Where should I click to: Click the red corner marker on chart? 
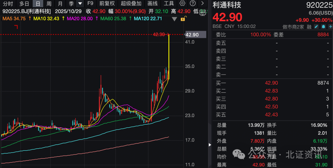pos(16,27)
